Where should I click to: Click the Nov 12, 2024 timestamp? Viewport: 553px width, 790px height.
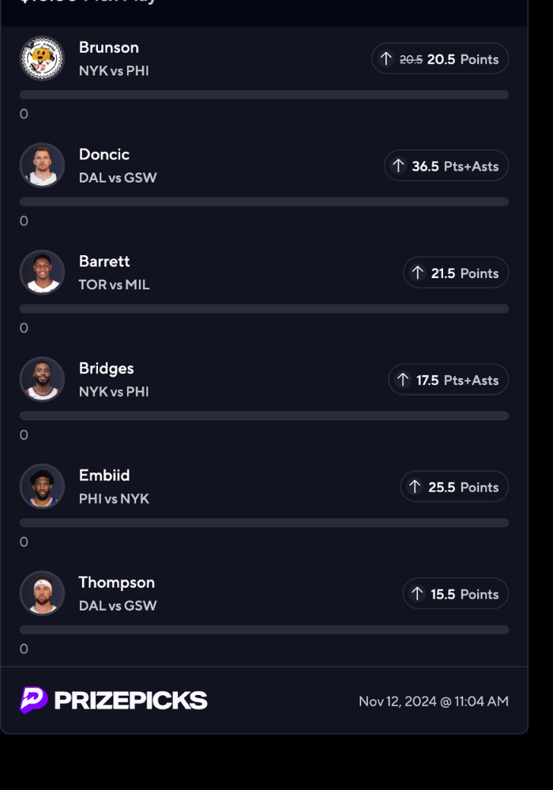tap(433, 702)
